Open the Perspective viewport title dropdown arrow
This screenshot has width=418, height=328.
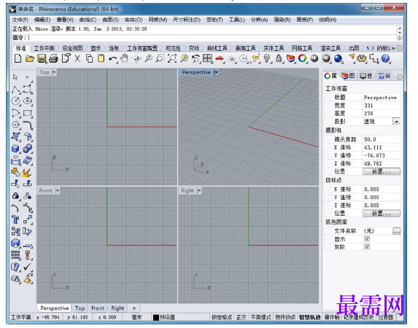pos(216,72)
